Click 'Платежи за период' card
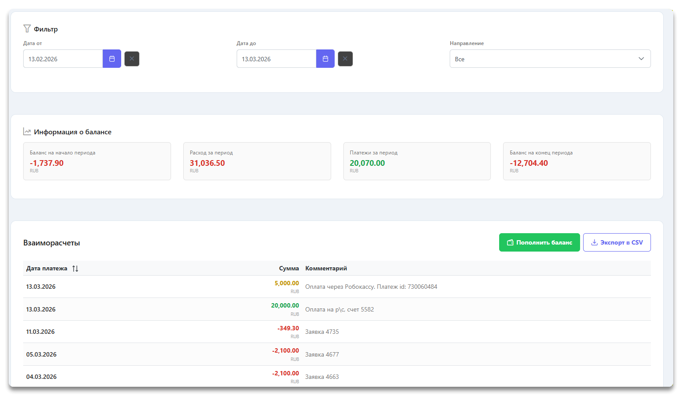This screenshot has height=399, width=682. [417, 161]
